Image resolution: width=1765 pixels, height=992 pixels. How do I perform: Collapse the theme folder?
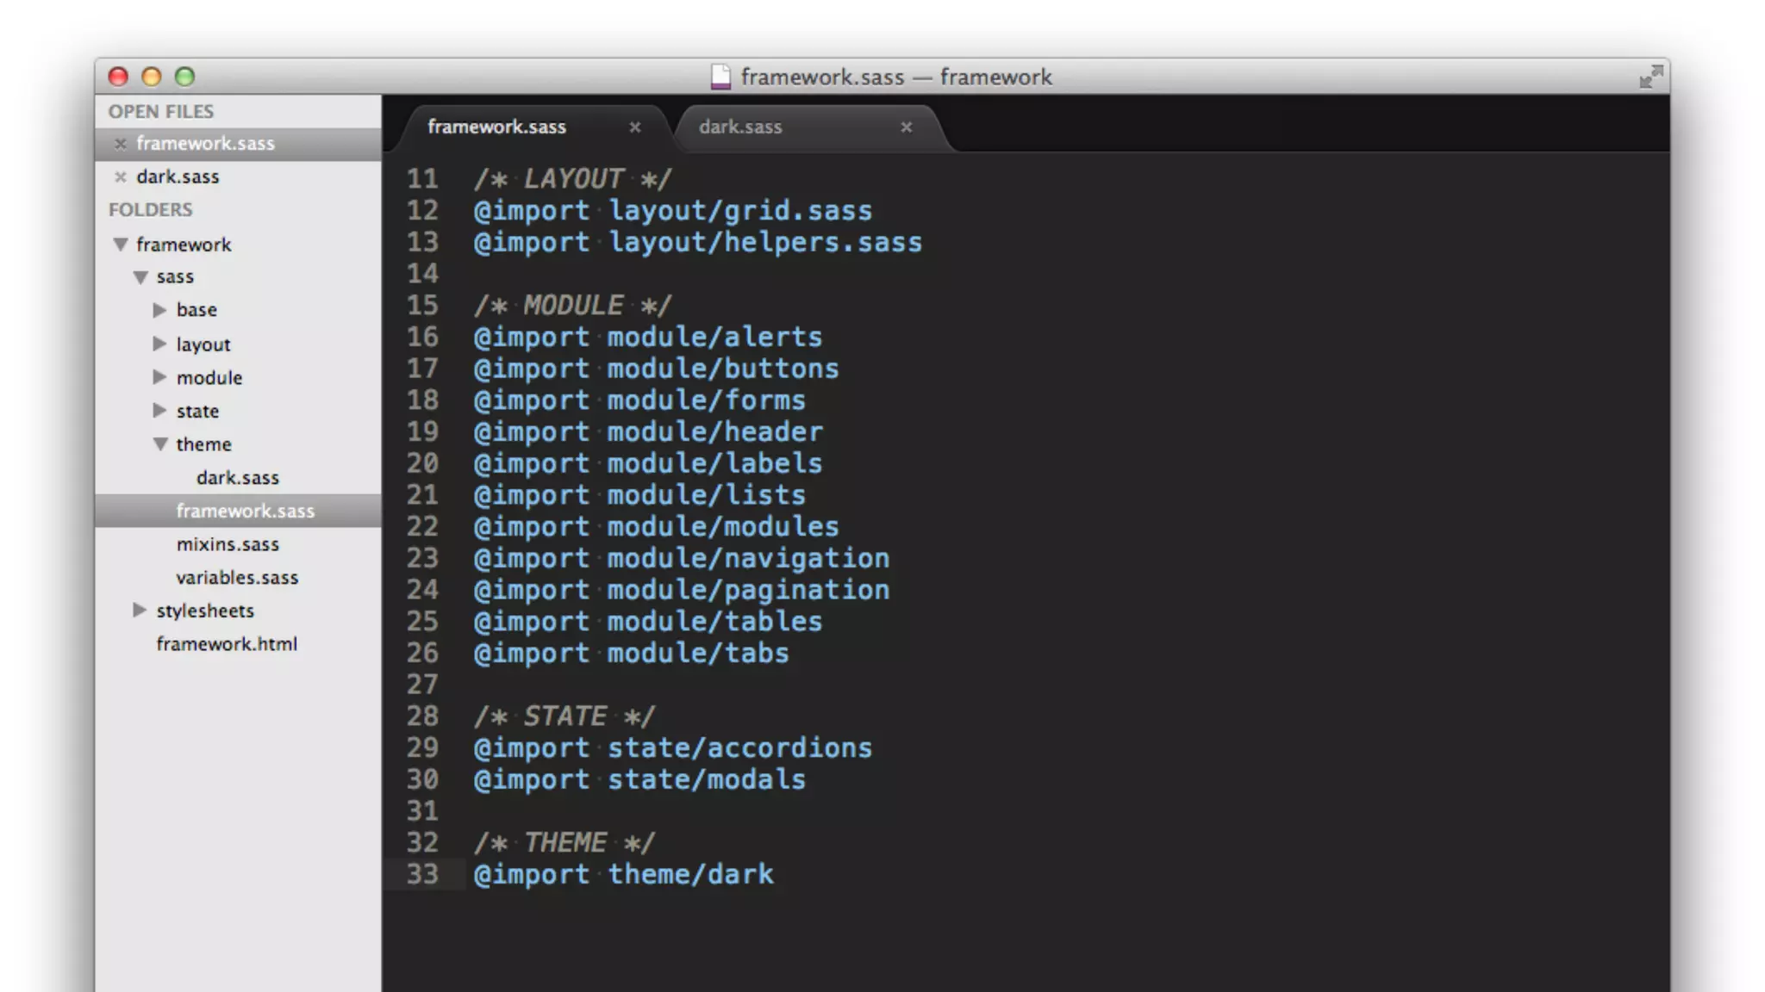(160, 444)
